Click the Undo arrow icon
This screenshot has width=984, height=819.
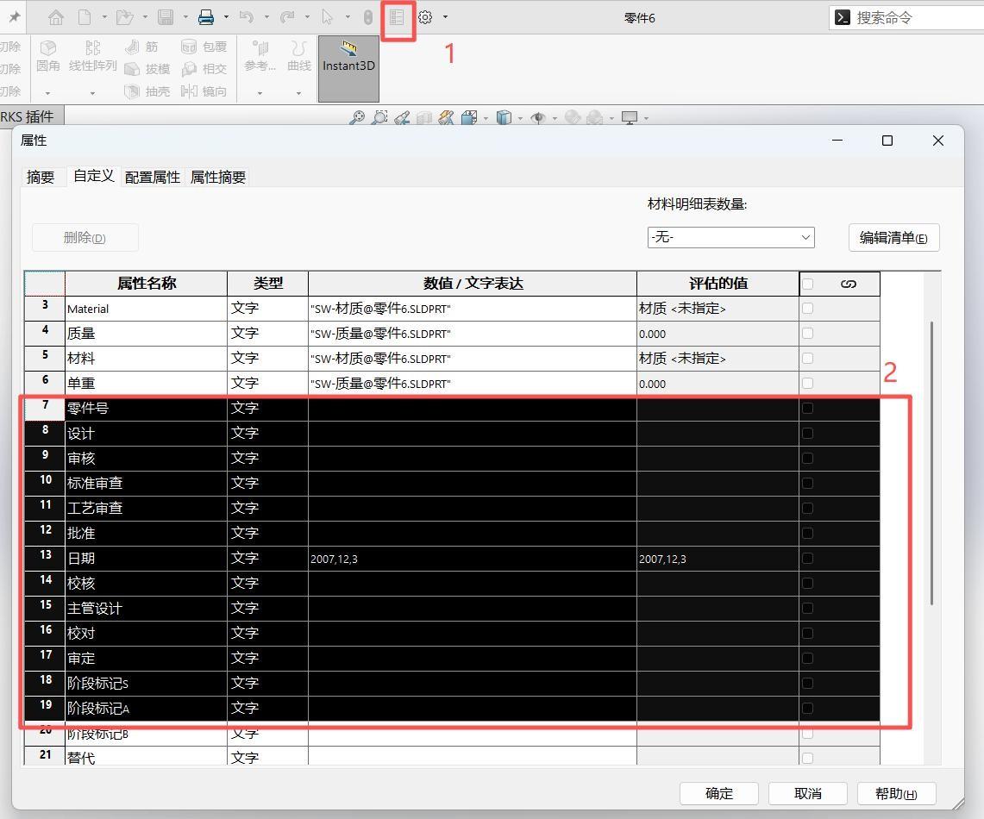(247, 17)
